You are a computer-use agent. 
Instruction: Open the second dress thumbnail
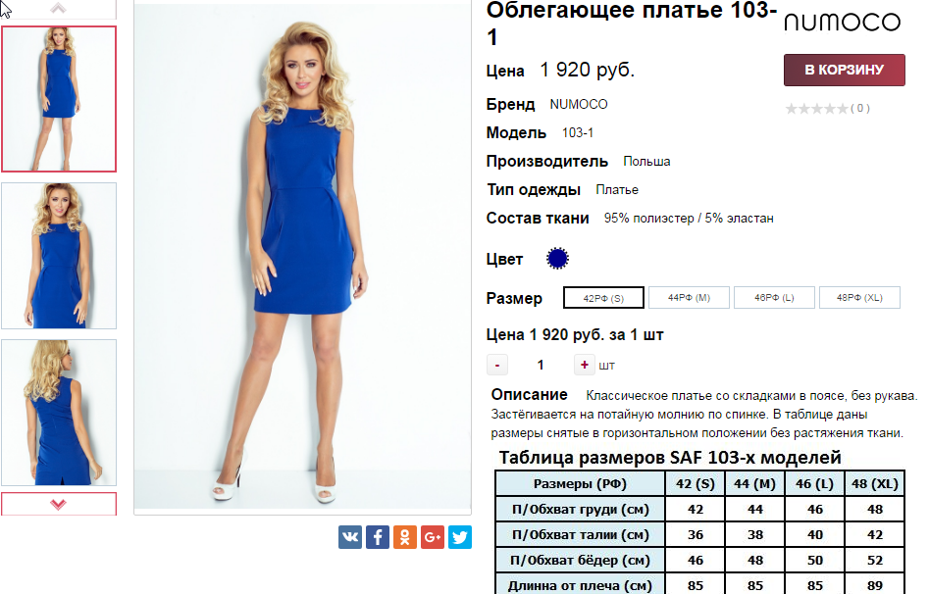click(x=59, y=256)
